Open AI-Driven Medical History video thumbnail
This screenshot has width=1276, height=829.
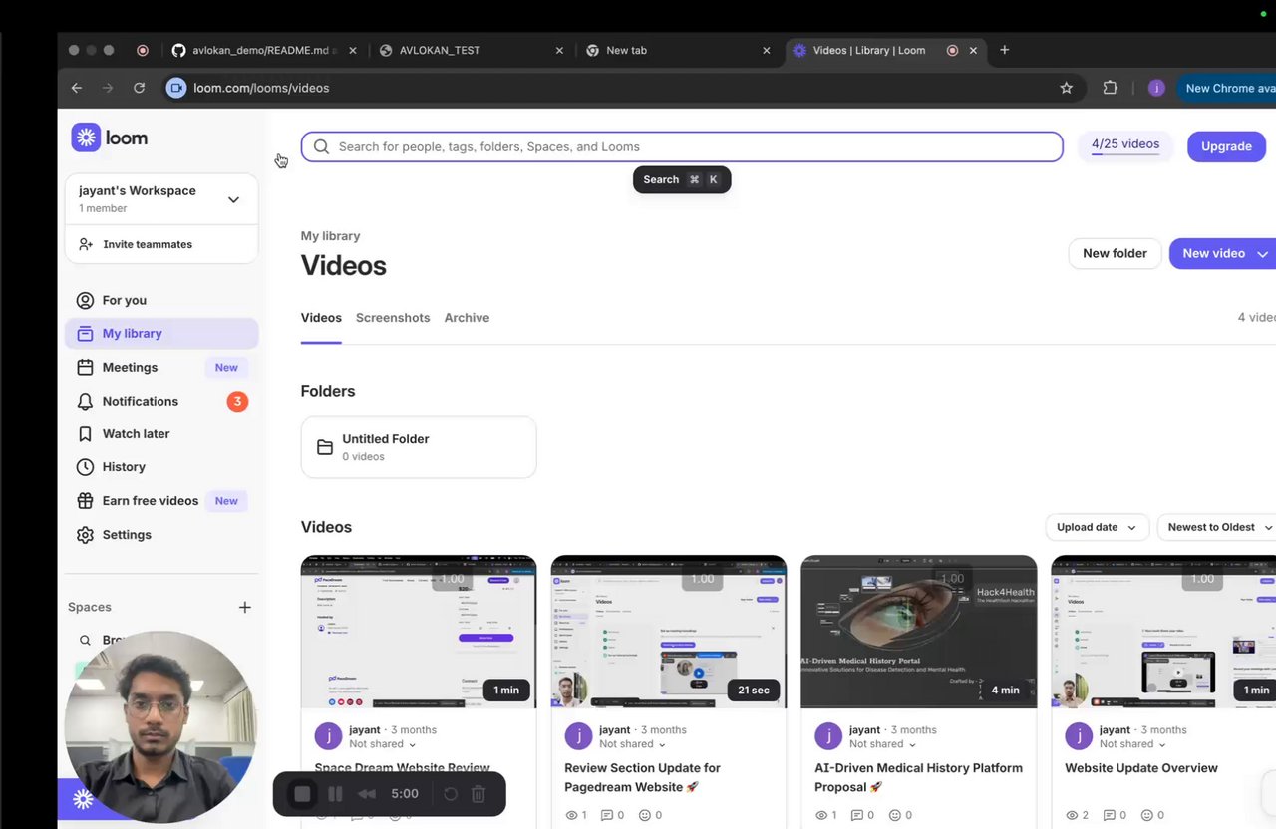(x=919, y=632)
